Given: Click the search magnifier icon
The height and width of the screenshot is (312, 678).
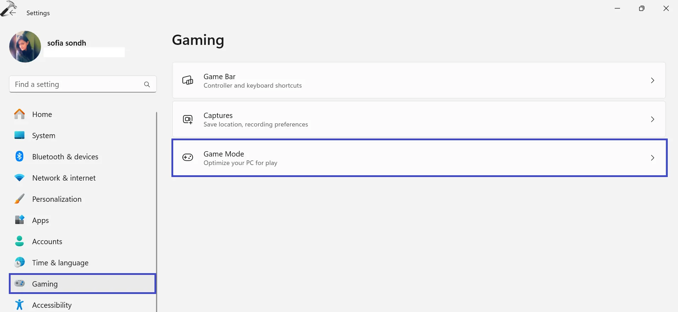Looking at the screenshot, I should (x=147, y=84).
